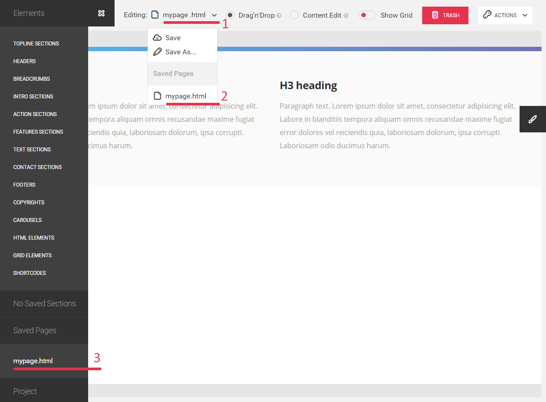Click the Drag'n'Drop help question icon

pyautogui.click(x=279, y=15)
